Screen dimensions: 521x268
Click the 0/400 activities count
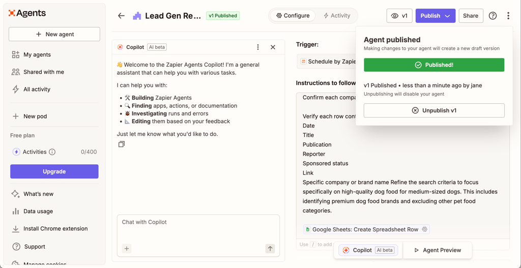click(x=89, y=152)
